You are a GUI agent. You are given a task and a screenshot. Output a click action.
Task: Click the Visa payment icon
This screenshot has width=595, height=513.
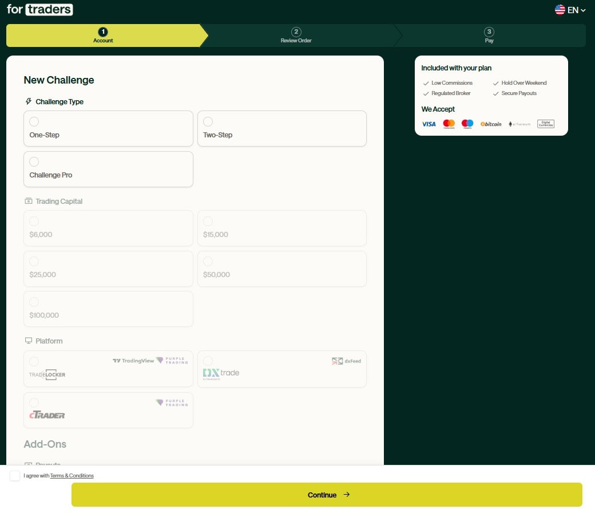(429, 124)
